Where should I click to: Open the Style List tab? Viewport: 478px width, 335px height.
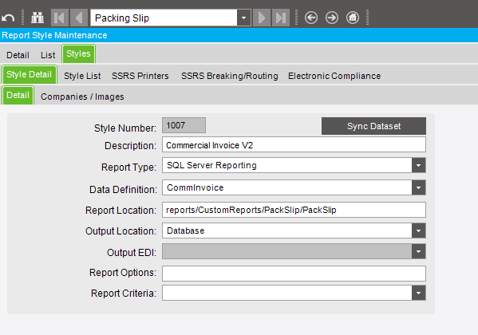pyautogui.click(x=82, y=76)
